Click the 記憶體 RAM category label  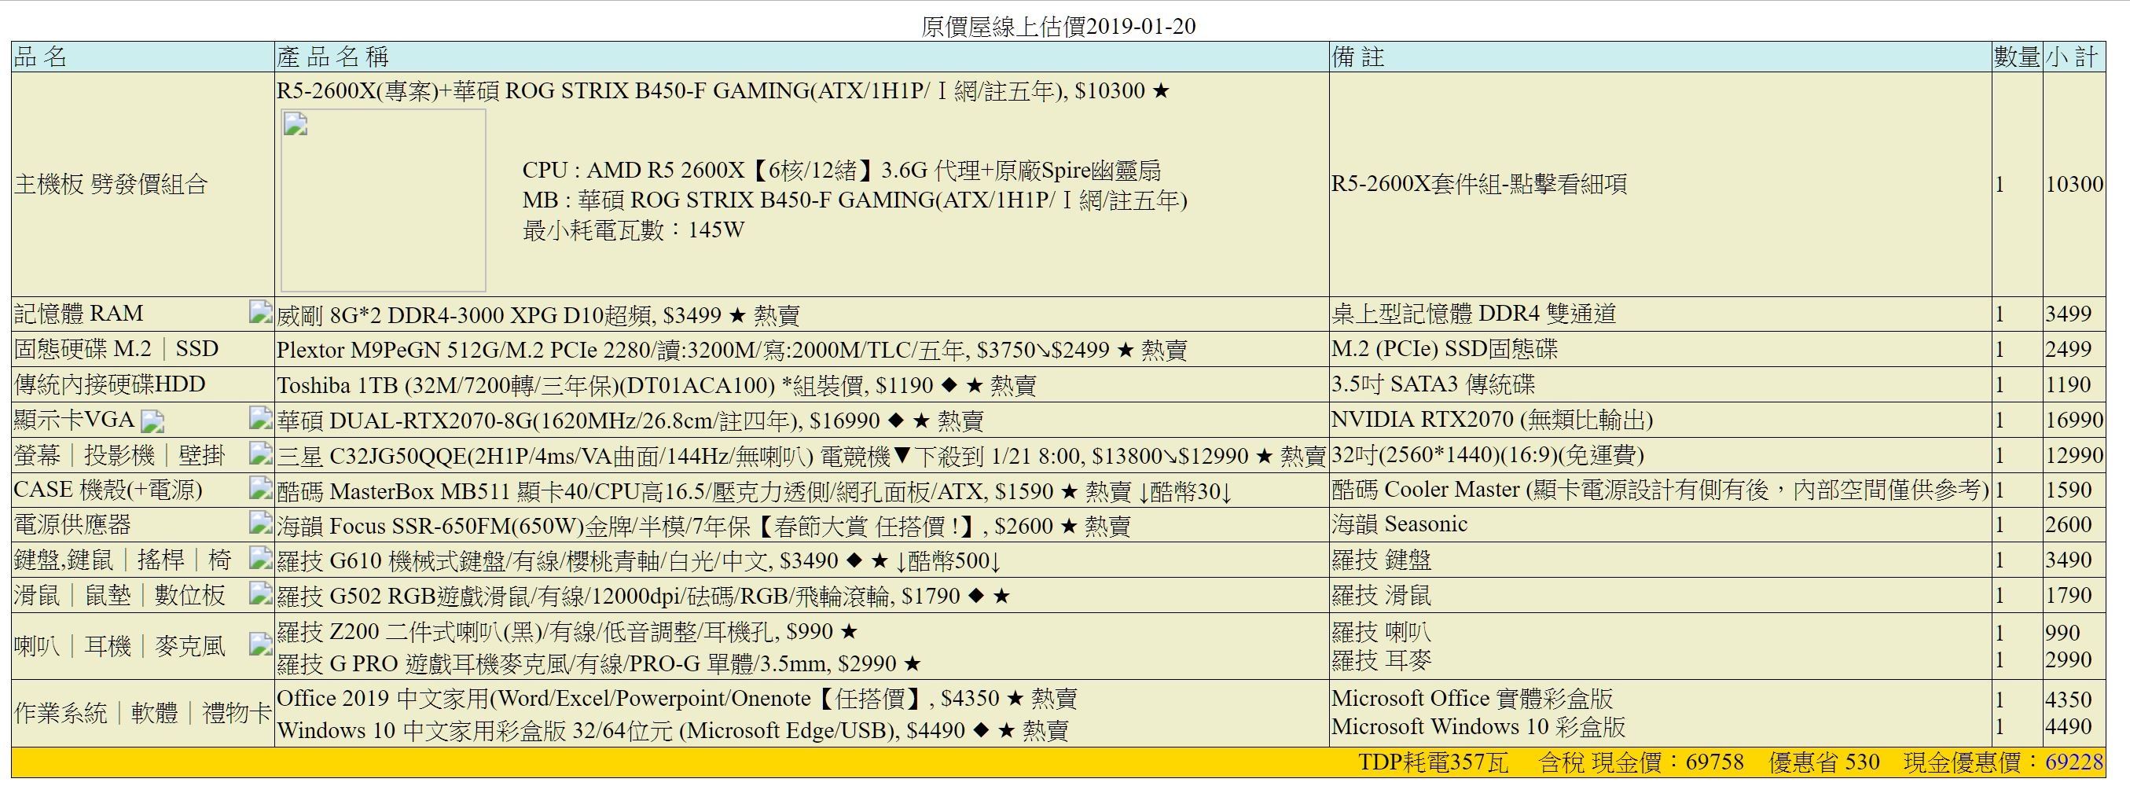[79, 314]
